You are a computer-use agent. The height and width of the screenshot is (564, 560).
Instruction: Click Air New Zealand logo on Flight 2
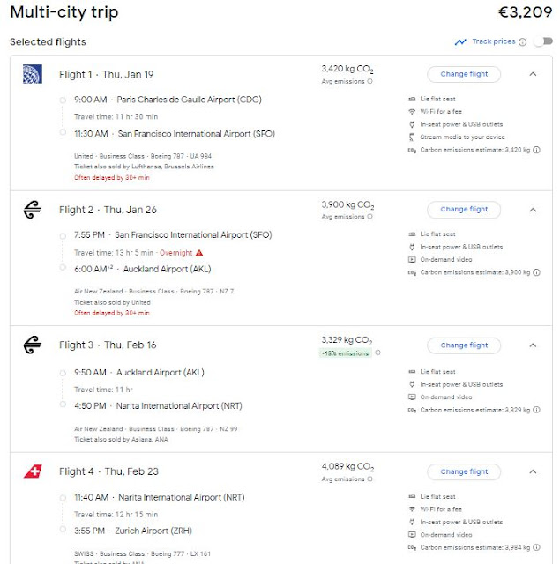pyautogui.click(x=33, y=210)
